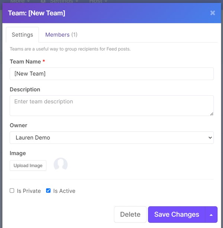Click the Team Name label
Screen dimensions: 223x228
pyautogui.click(x=25, y=61)
